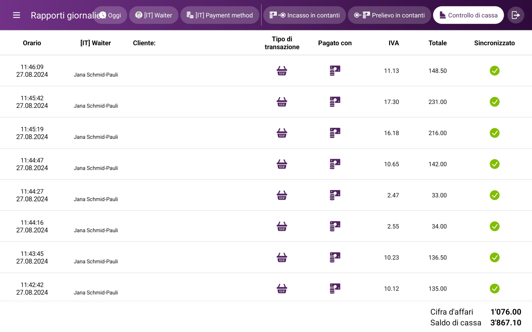Click cash payment icon in 11:44:16 row
Image resolution: width=532 pixels, height=332 pixels.
click(335, 226)
